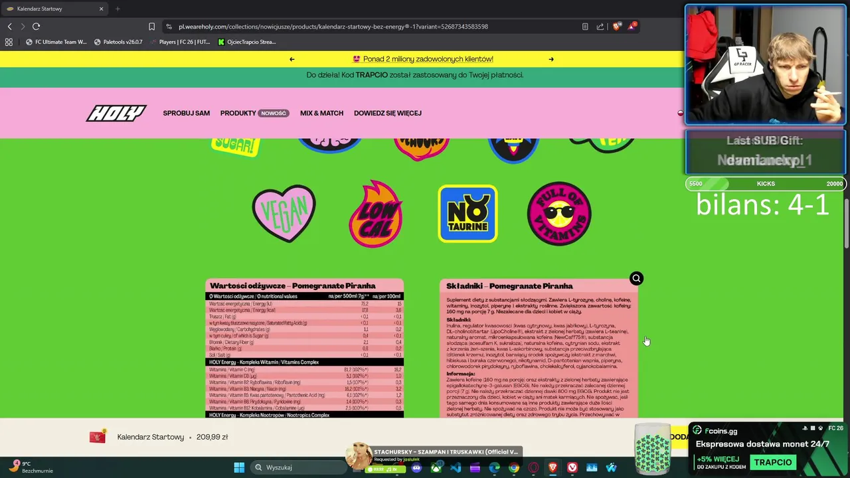Open the Opera browser from the taskbar
This screenshot has width=850, height=478.
click(533, 467)
